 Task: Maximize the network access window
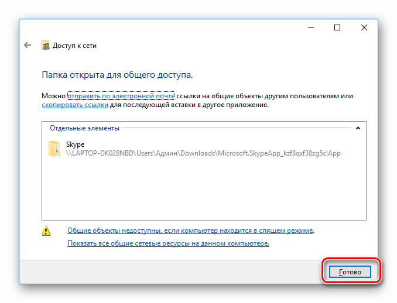[x=337, y=27]
